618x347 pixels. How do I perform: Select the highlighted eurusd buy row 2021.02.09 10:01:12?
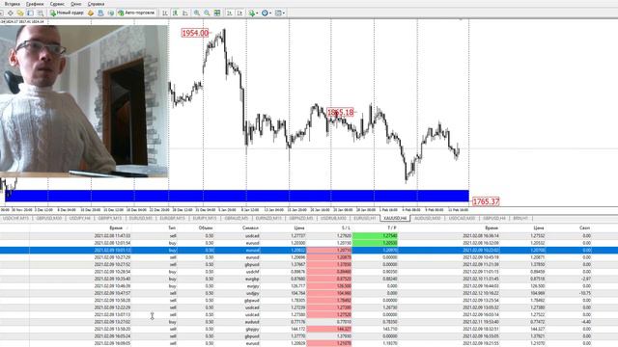(309, 251)
